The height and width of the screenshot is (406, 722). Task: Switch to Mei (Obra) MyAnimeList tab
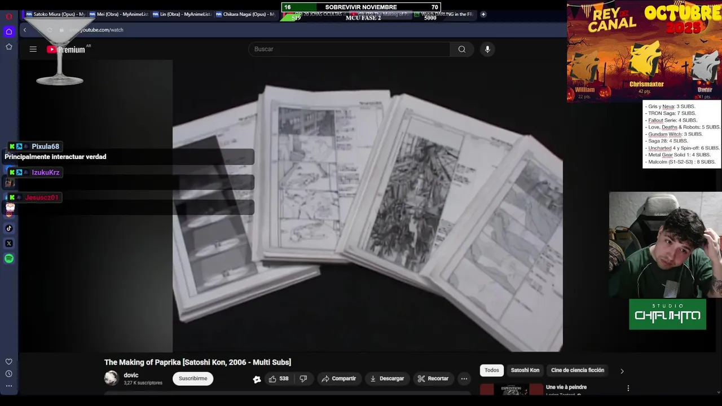[x=118, y=14]
